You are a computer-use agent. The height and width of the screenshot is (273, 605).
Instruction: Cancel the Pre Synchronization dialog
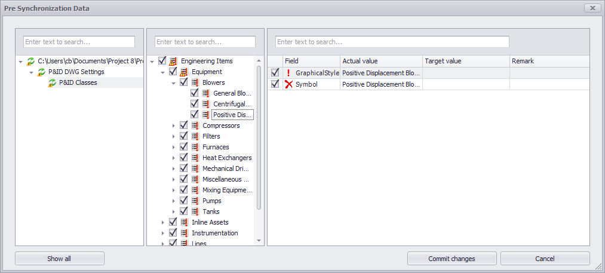point(545,259)
